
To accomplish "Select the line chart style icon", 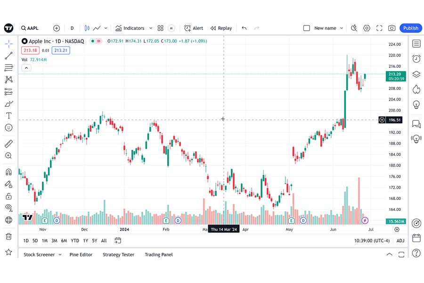I will [97, 28].
